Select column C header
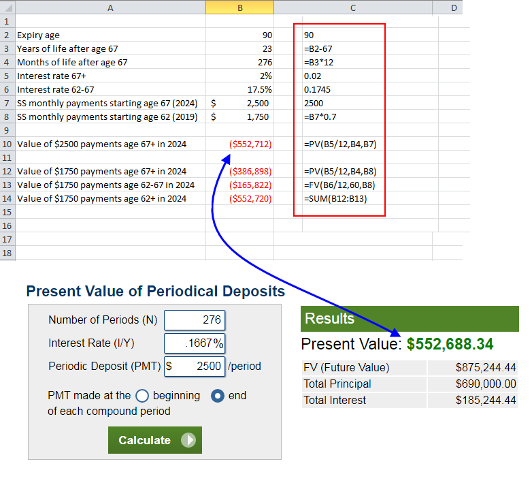The width and height of the screenshot is (532, 498). pyautogui.click(x=352, y=7)
